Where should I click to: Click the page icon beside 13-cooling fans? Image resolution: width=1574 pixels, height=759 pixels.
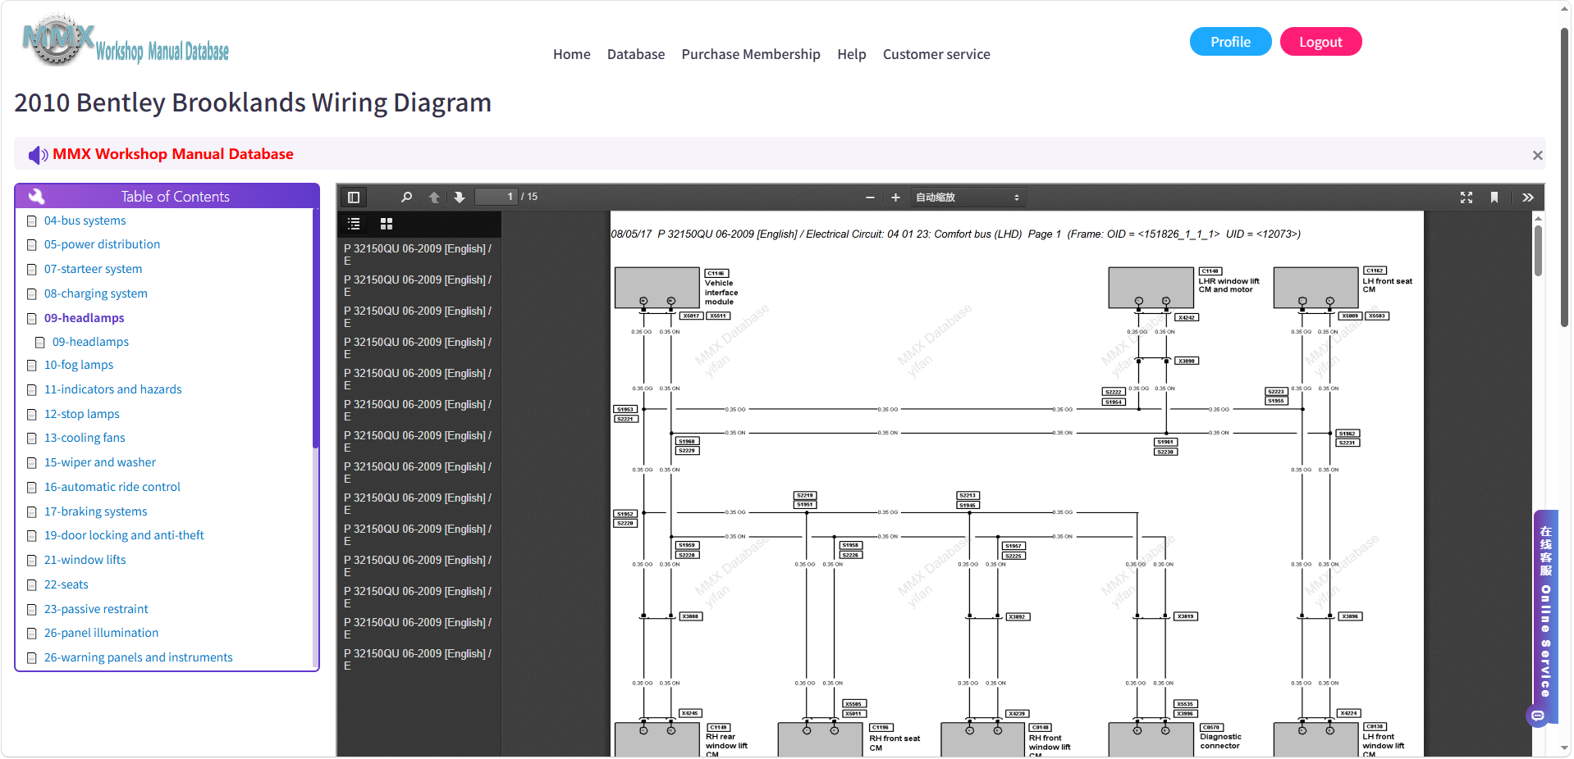tap(32, 439)
